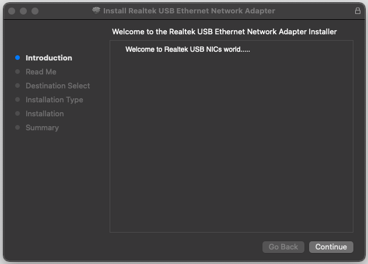Click the installer welcome heading
Screen dimensions: 368x264
225,31
